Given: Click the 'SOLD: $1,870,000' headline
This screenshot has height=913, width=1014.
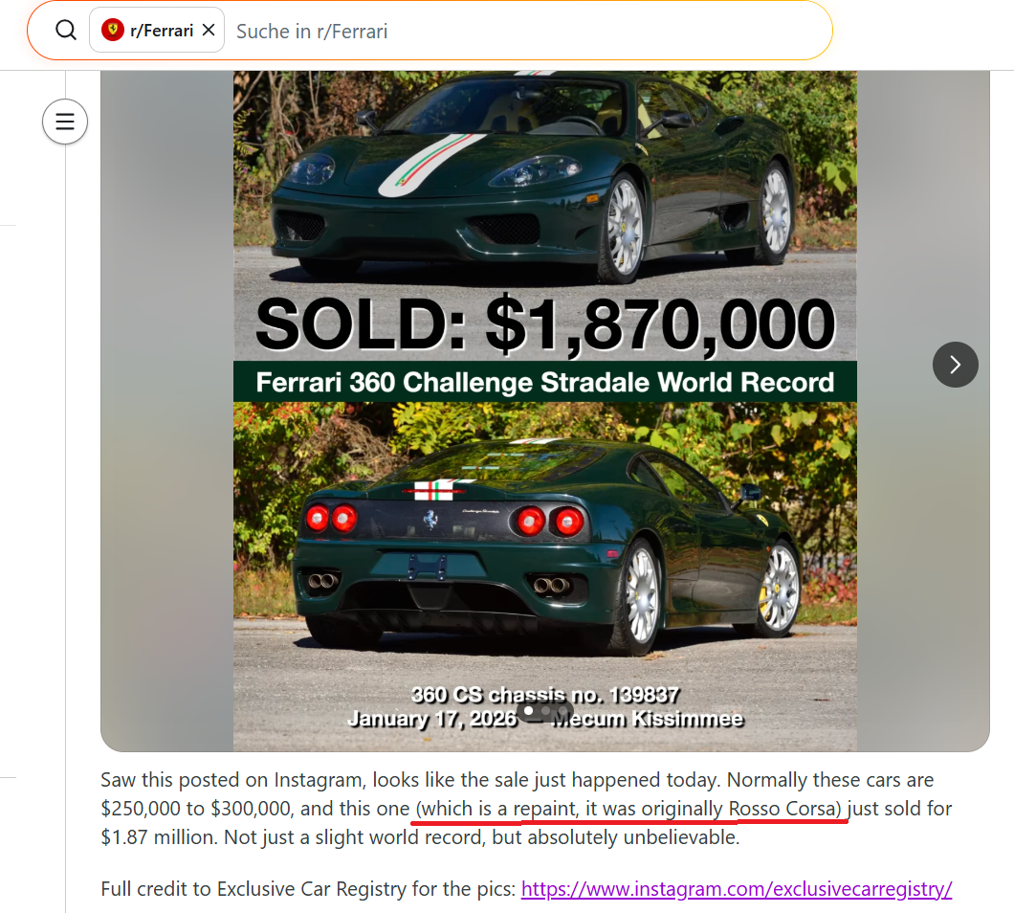Looking at the screenshot, I should tap(545, 324).
